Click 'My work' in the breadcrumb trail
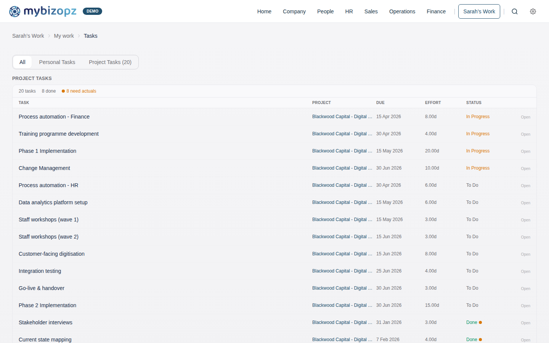The image size is (549, 343). 64,35
